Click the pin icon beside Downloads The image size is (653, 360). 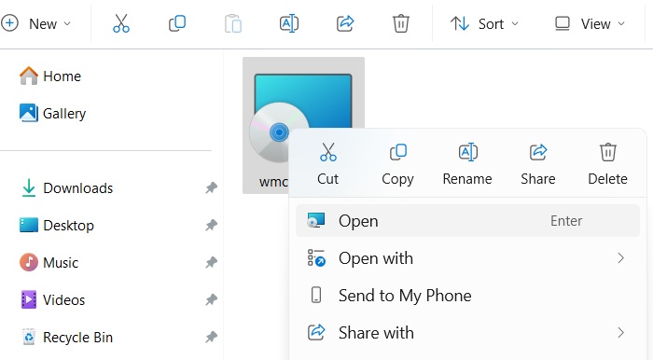211,188
